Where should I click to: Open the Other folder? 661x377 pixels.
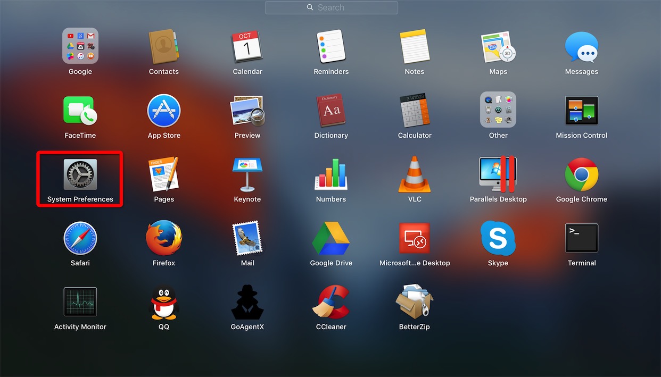coord(498,110)
